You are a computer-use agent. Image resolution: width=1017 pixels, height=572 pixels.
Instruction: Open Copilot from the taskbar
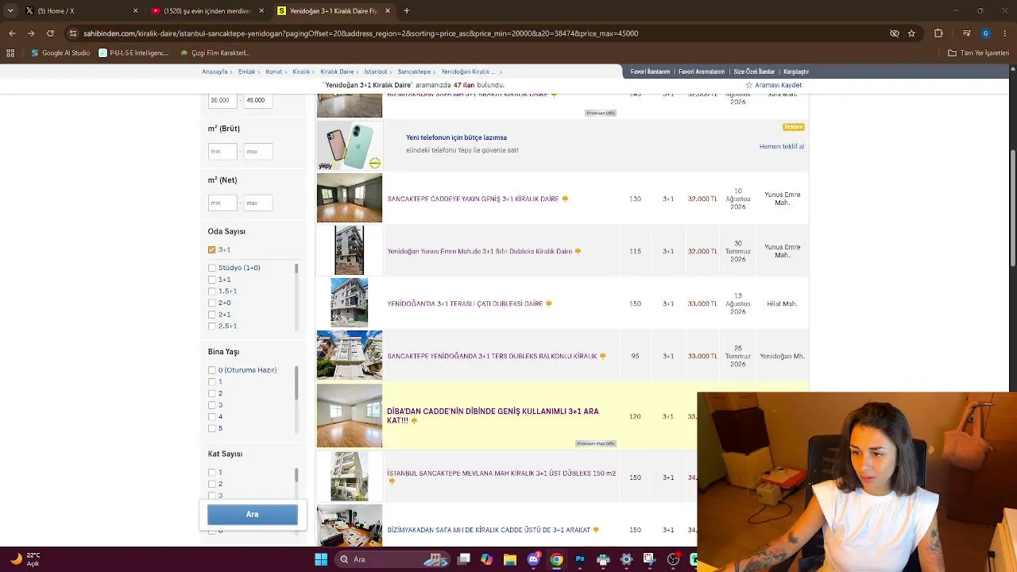[487, 559]
